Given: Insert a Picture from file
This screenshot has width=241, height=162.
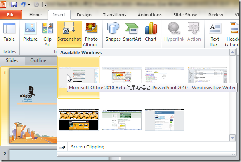Looking at the screenshot, I should (30, 32).
